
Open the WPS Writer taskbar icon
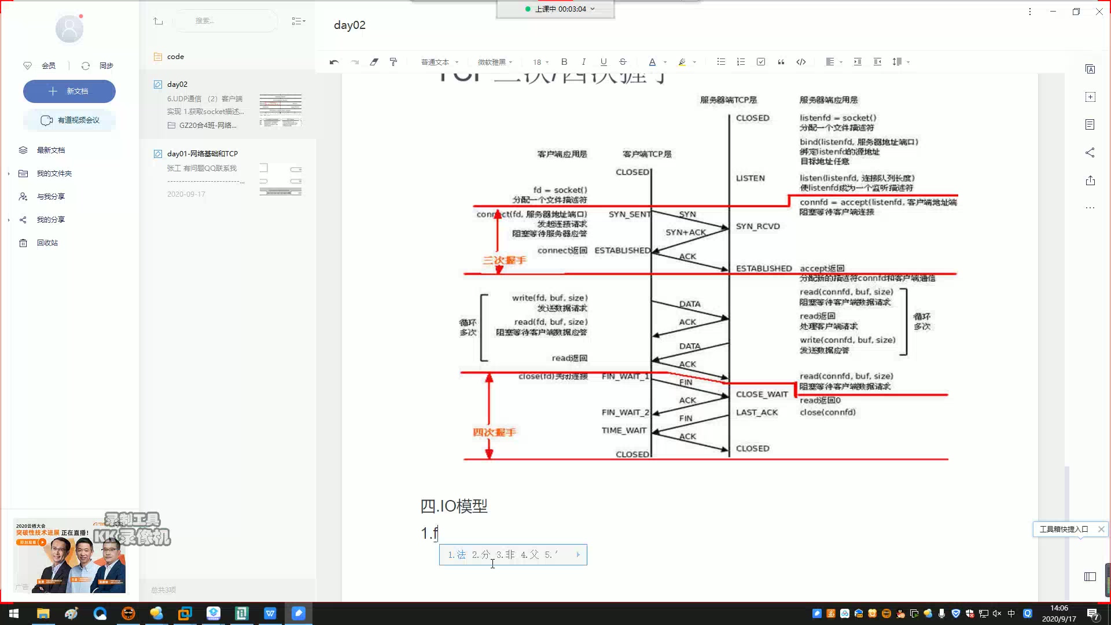tap(270, 613)
